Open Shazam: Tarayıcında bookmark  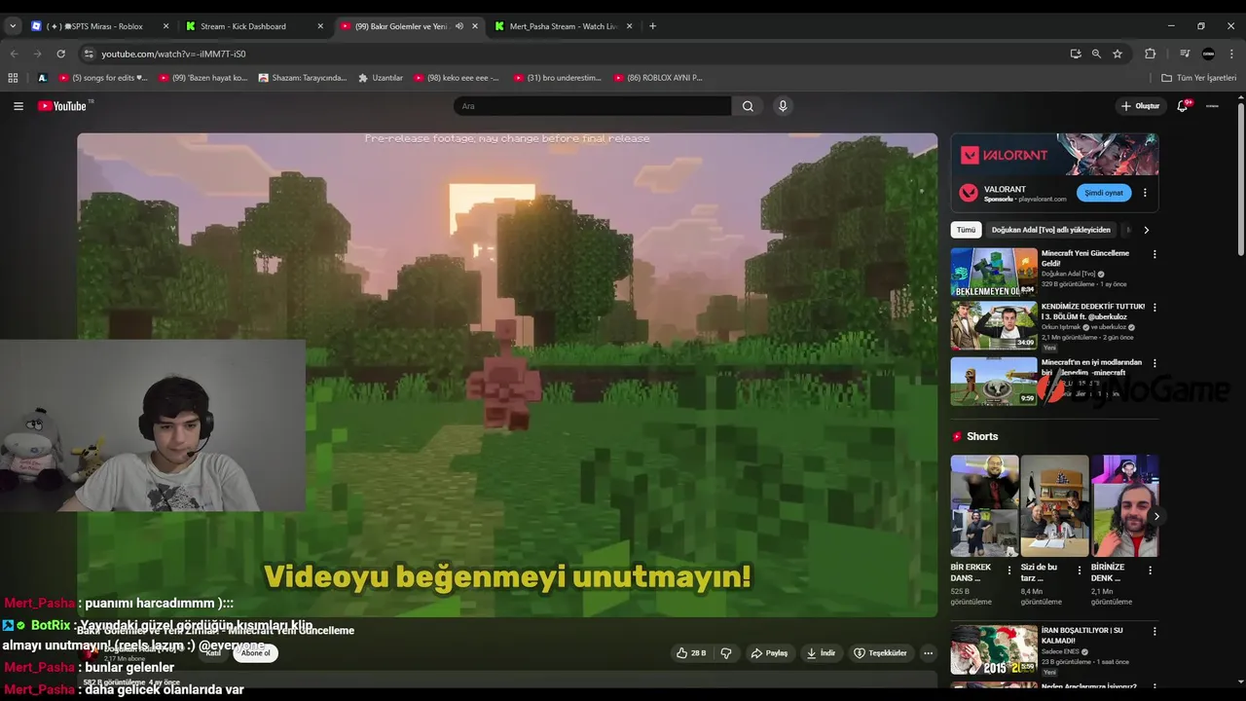(303, 78)
